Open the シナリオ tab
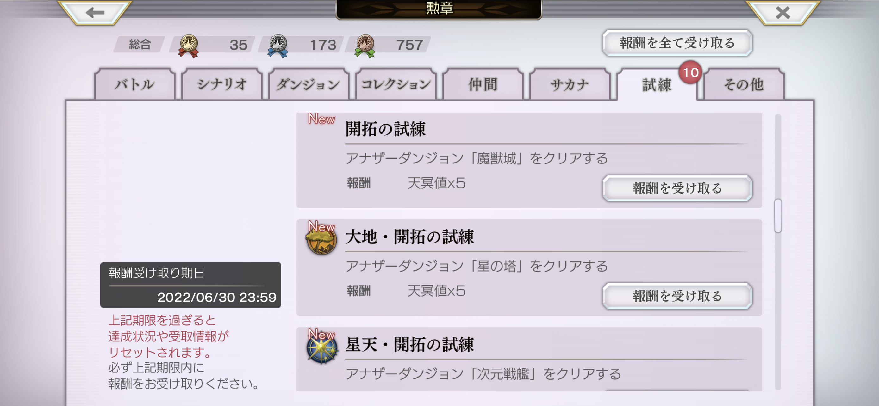Screen dimensions: 879x406 (x=222, y=84)
